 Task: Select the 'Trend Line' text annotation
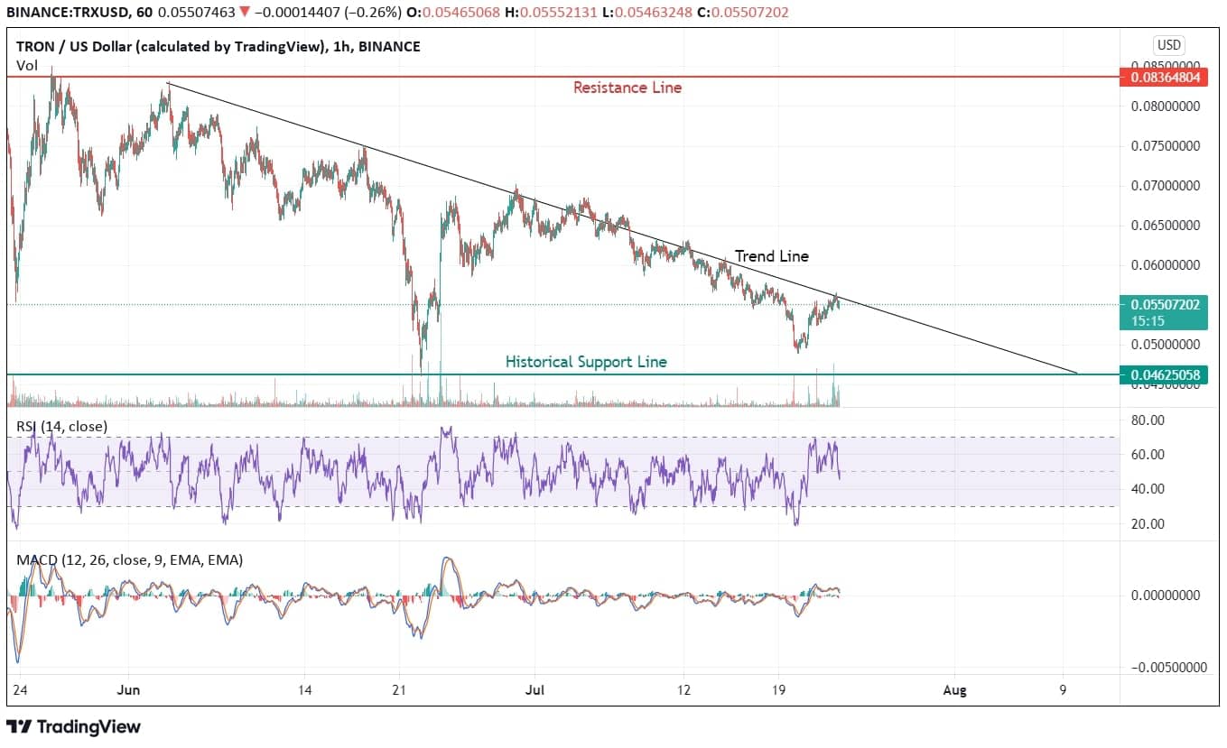tap(771, 256)
